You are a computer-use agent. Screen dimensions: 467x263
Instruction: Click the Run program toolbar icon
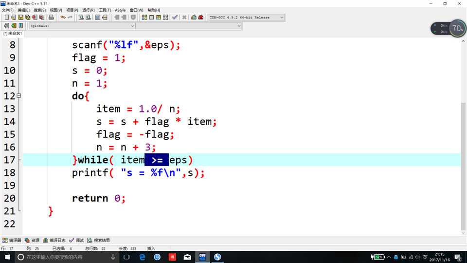click(x=152, y=18)
